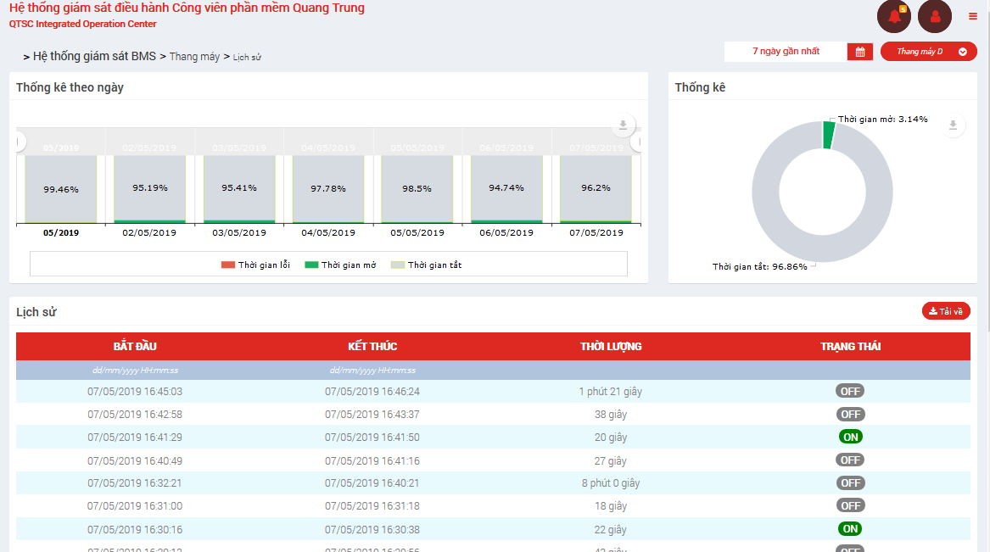Image resolution: width=990 pixels, height=552 pixels.
Task: Sort by KẾT THÚC column header
Action: (372, 346)
